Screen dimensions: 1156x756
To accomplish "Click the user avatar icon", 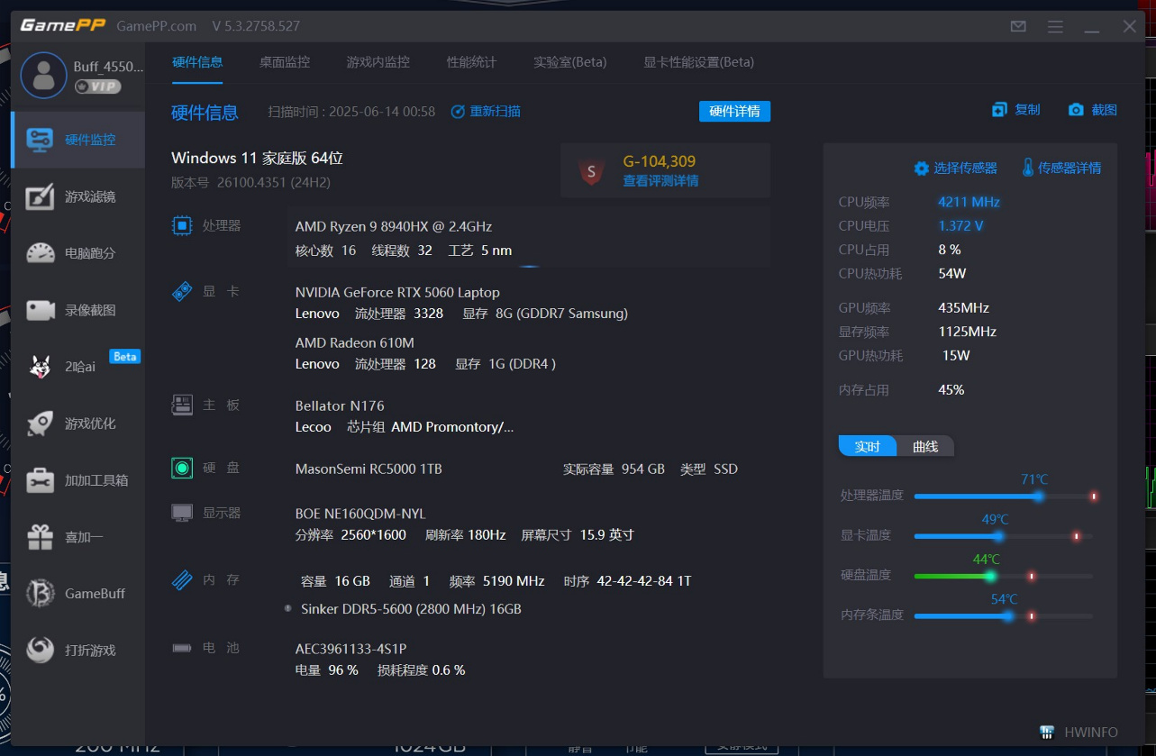I will click(x=43, y=75).
